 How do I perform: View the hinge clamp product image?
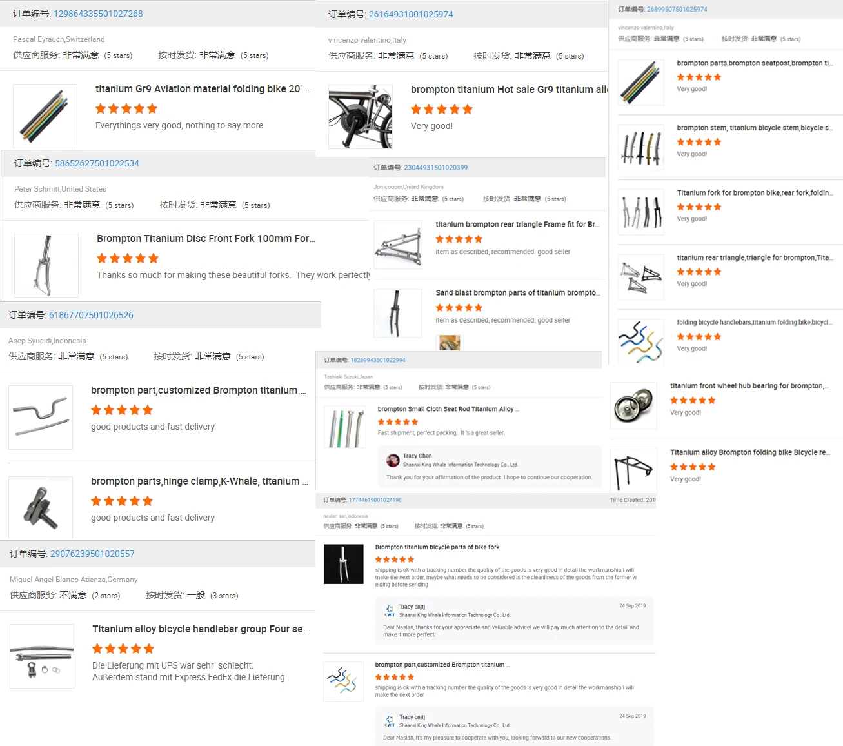click(41, 508)
